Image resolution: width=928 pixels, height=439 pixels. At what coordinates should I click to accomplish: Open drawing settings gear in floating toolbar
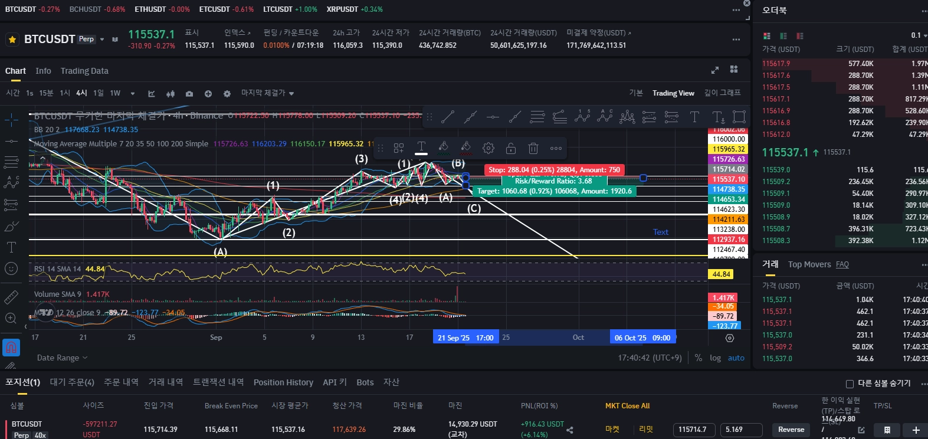coord(488,148)
